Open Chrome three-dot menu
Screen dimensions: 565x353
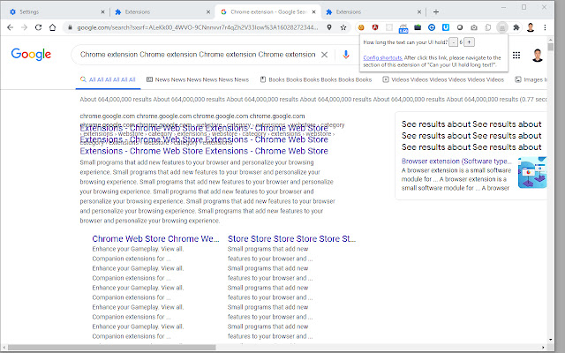click(x=545, y=27)
